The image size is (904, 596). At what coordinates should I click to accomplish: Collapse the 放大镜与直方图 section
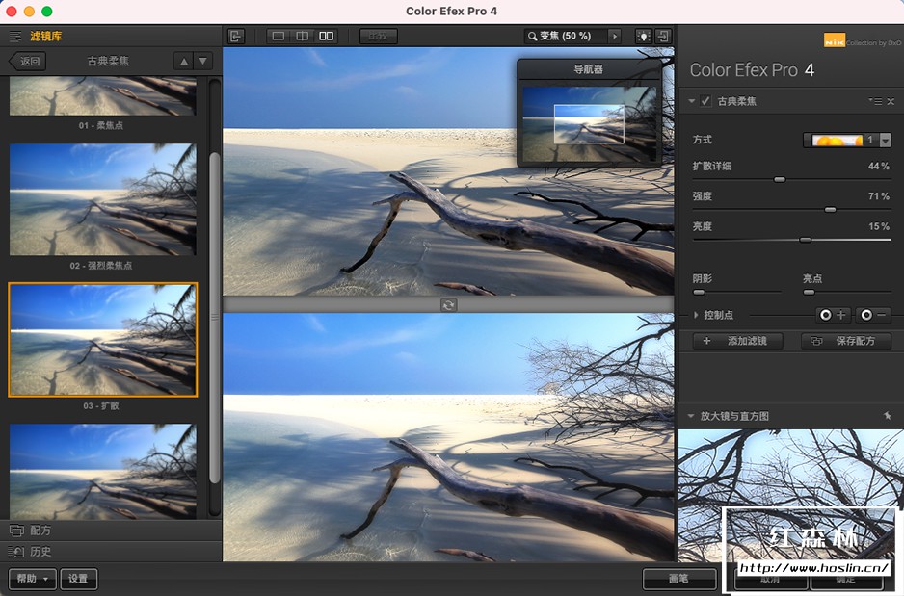point(691,416)
